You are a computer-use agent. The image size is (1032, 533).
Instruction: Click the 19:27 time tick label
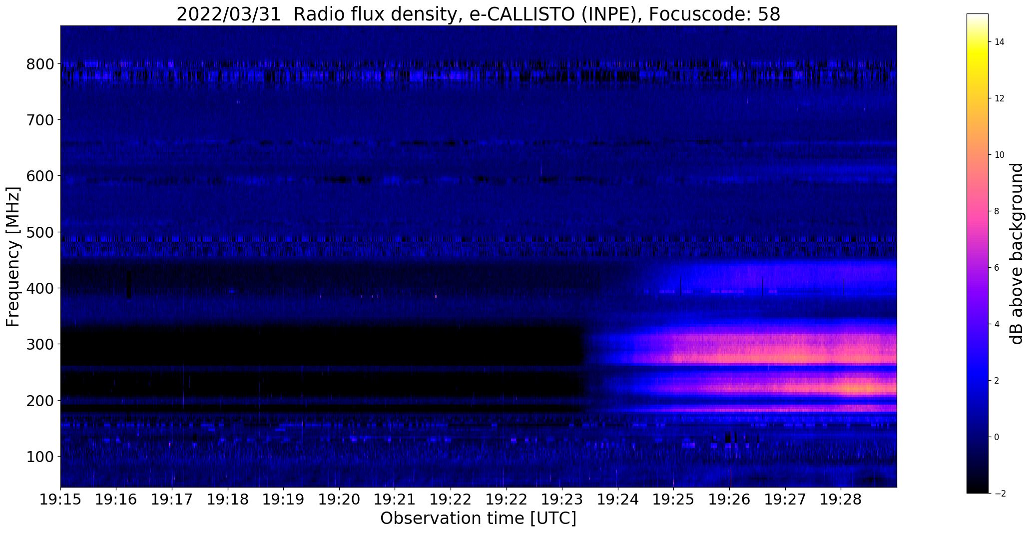pyautogui.click(x=785, y=500)
